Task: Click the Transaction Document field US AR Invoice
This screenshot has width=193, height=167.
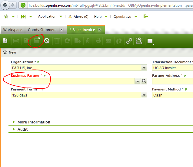Action: tap(173, 68)
